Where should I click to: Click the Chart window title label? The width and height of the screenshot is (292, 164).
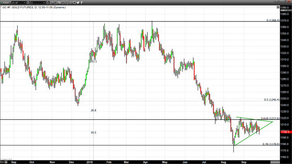point(6,2)
